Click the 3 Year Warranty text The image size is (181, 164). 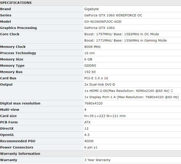(97, 160)
